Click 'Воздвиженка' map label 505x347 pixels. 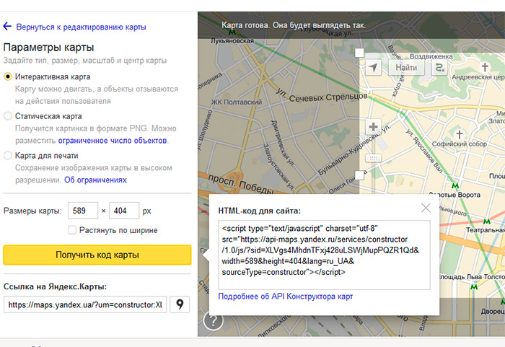pyautogui.click(x=431, y=57)
